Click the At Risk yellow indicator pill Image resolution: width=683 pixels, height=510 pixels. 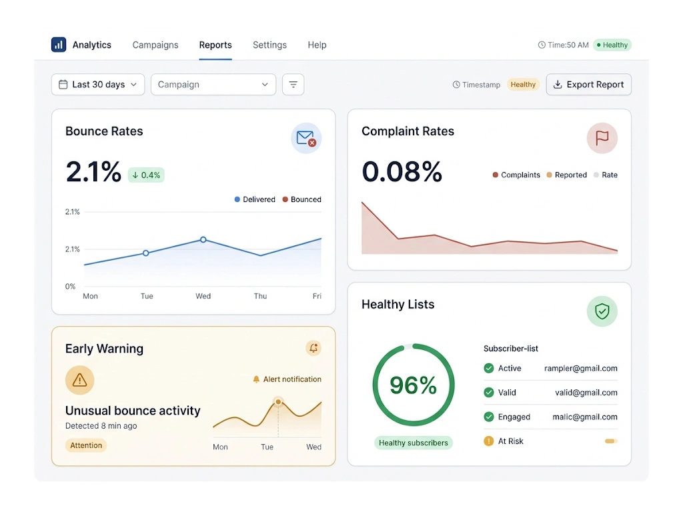pos(611,441)
